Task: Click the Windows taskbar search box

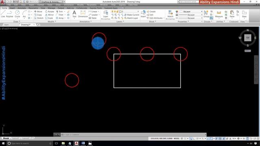Action: pos(29,143)
